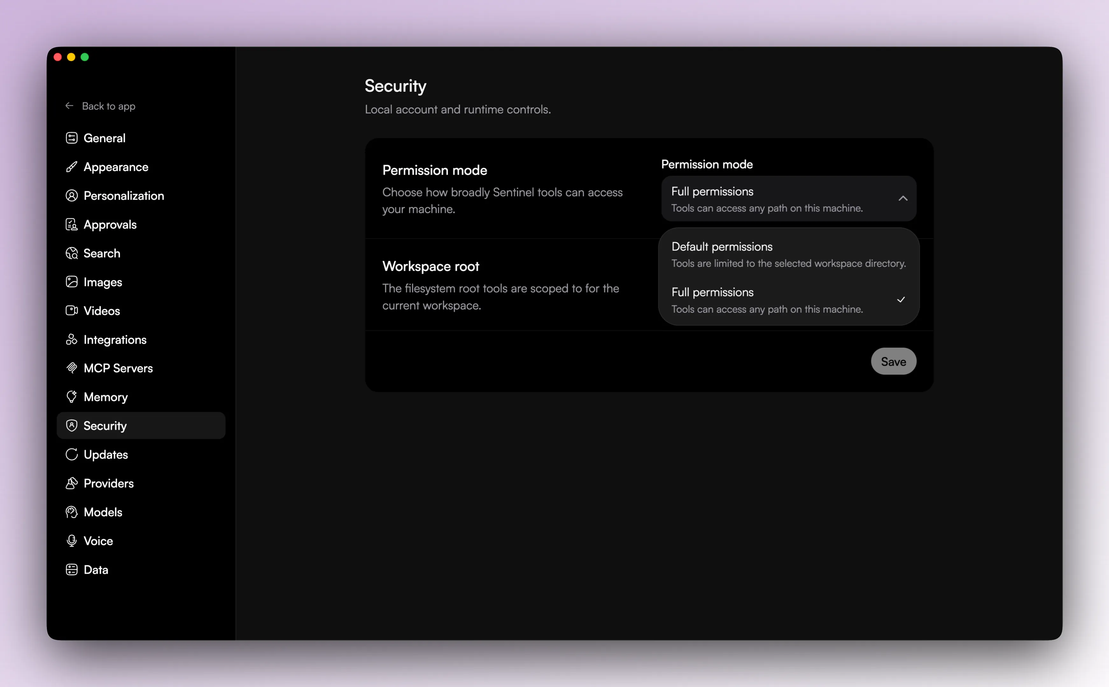Screen dimensions: 1109x687
Task: Click the Personalization person icon
Action: click(x=72, y=195)
